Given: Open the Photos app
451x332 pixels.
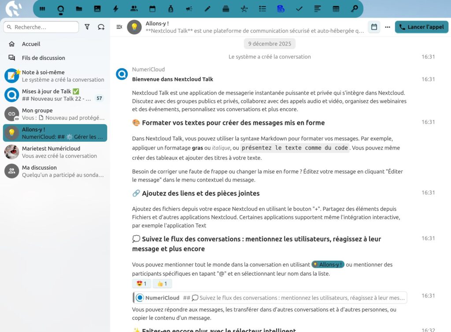Looking at the screenshot, I should (x=97, y=9).
